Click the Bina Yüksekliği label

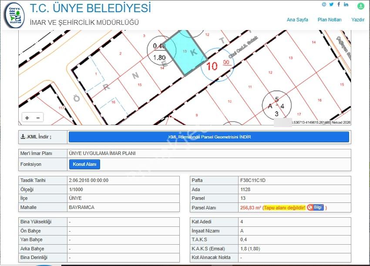[36, 222]
